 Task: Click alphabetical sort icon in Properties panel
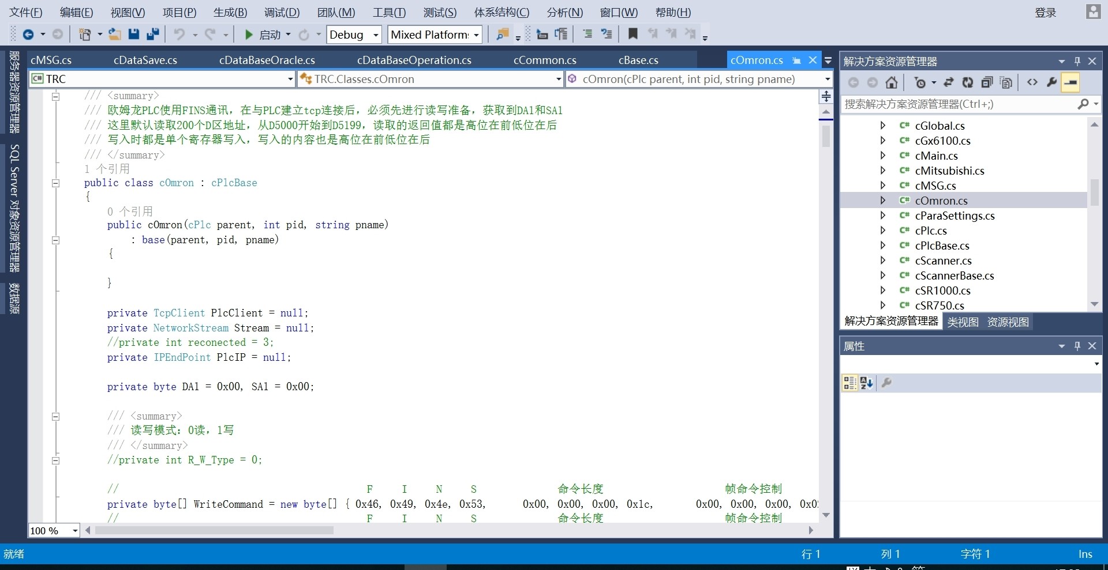(866, 383)
